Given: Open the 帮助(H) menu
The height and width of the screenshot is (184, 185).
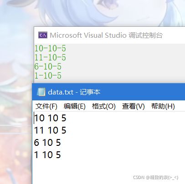Looking at the screenshot, I should pos(163,106).
